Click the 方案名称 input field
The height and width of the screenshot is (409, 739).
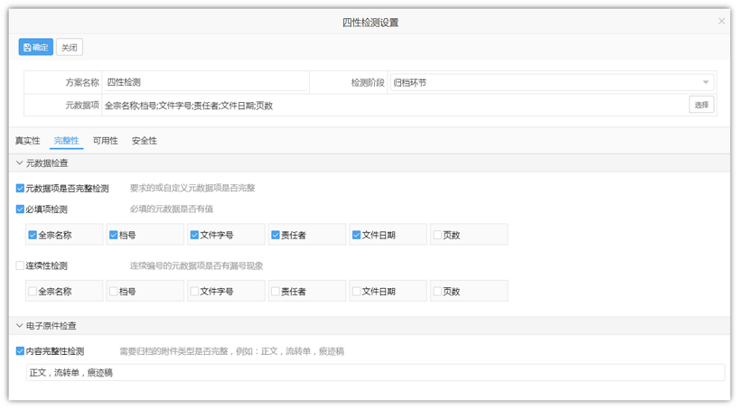point(205,82)
